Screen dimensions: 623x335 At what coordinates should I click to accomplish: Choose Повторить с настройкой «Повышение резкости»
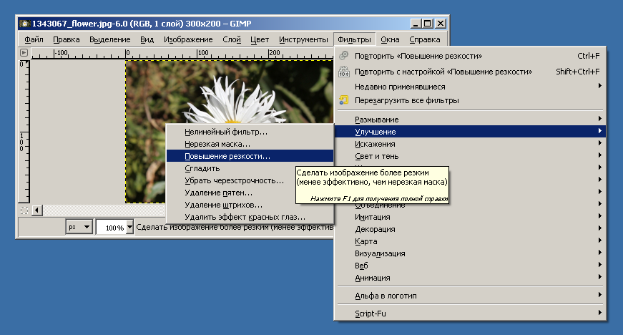click(470, 72)
